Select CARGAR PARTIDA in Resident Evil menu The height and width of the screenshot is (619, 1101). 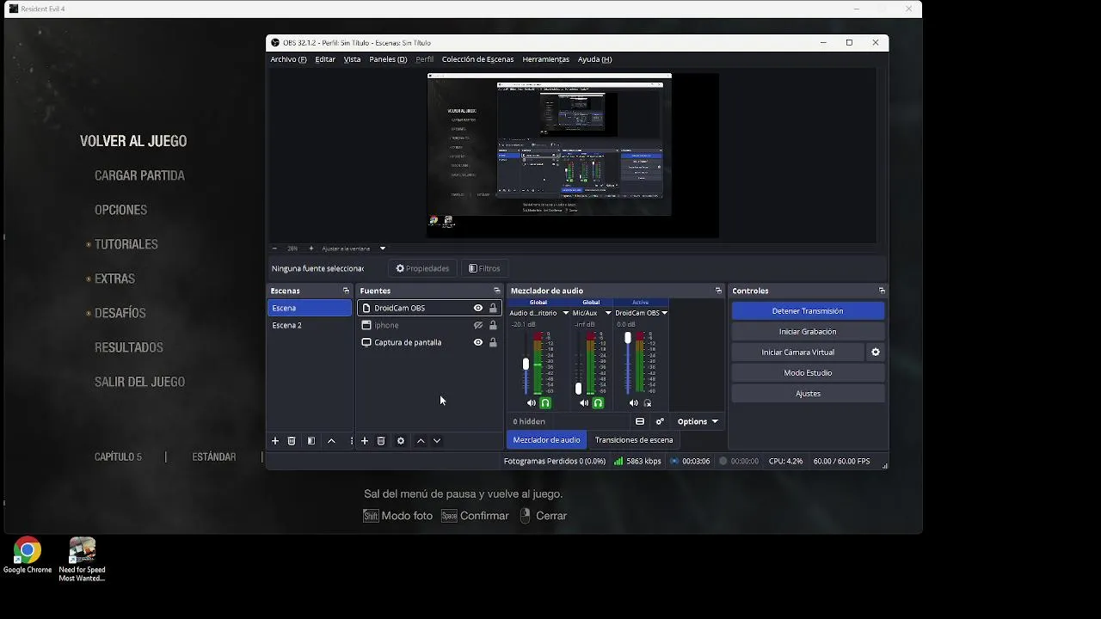(x=139, y=175)
